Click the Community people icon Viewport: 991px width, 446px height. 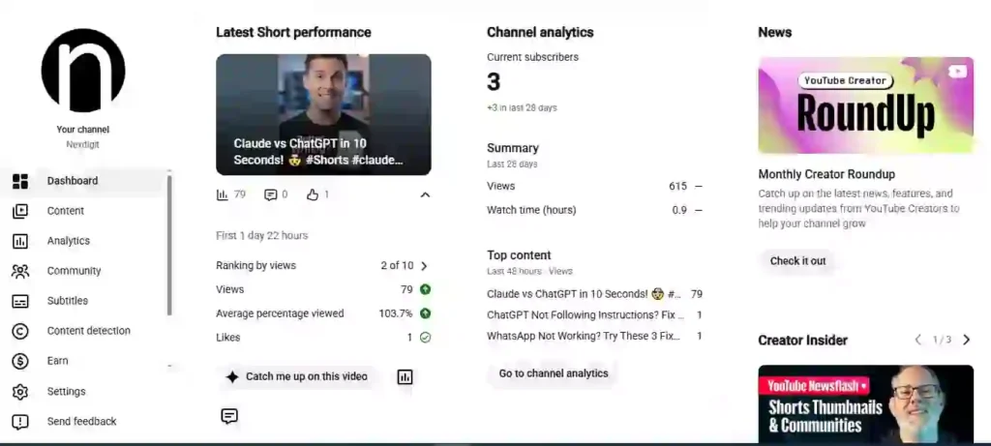coord(20,271)
